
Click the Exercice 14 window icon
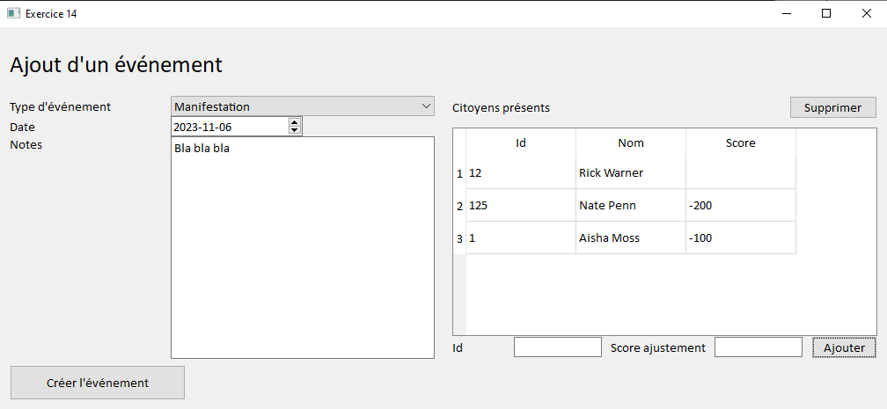point(13,13)
